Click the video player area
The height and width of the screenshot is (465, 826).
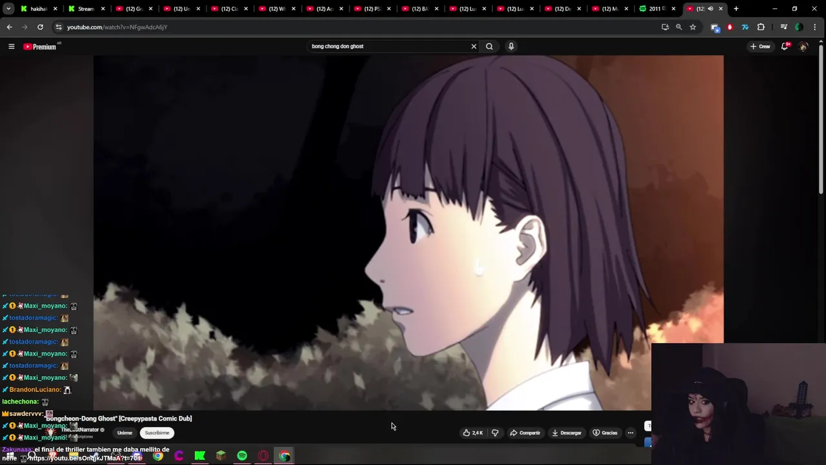pyautogui.click(x=408, y=231)
